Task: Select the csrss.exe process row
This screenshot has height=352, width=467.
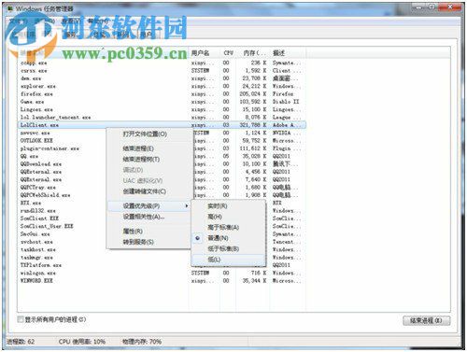Action: tap(162, 71)
